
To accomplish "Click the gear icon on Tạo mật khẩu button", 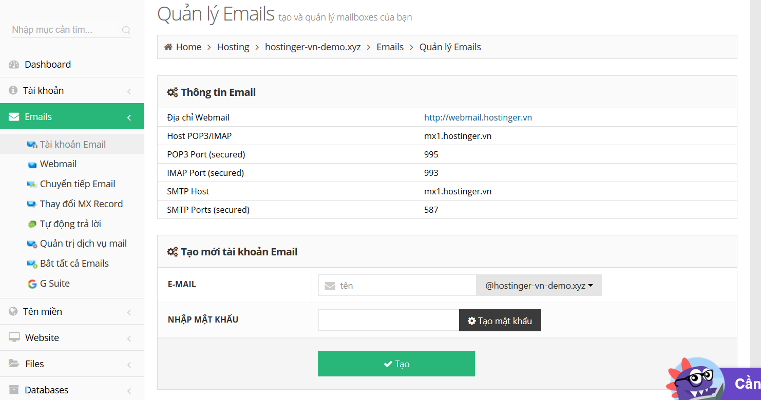I will [x=471, y=321].
